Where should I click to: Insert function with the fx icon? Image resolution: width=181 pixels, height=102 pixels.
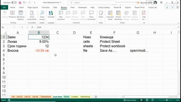click(32, 27)
